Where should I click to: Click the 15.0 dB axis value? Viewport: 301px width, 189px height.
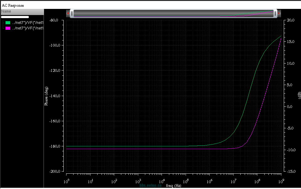point(291,42)
